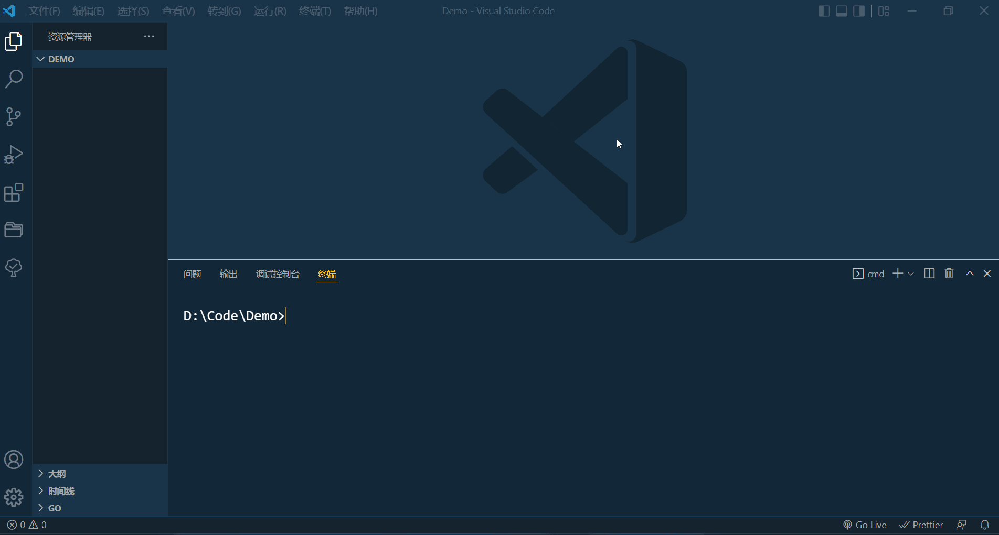
Task: Collapse the DEMO folder section
Action: pos(100,59)
